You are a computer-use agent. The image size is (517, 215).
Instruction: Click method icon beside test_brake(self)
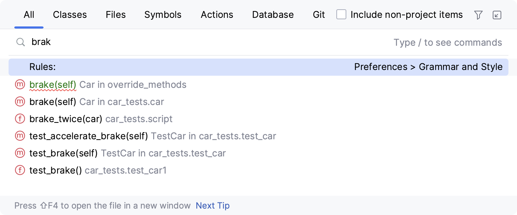20,153
